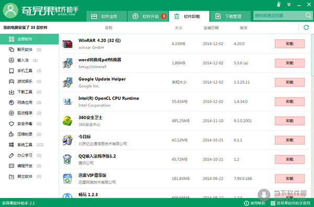Switch to the 软件升级 tab
The width and height of the screenshot is (314, 207).
tap(148, 16)
